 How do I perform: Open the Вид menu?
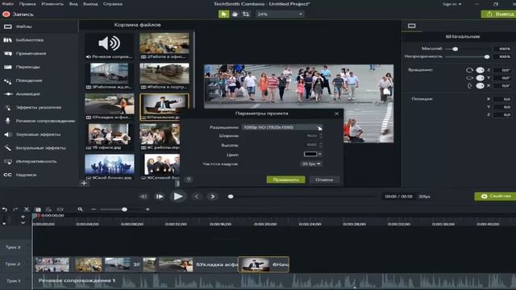(73, 4)
